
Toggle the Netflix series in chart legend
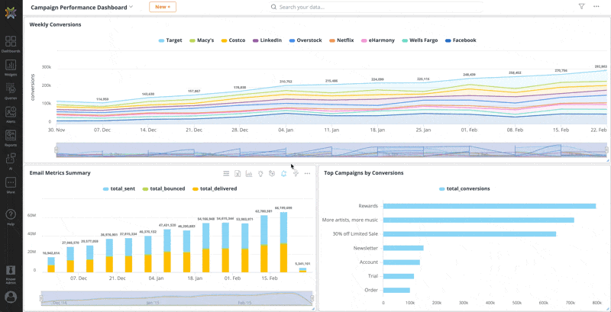[341, 40]
